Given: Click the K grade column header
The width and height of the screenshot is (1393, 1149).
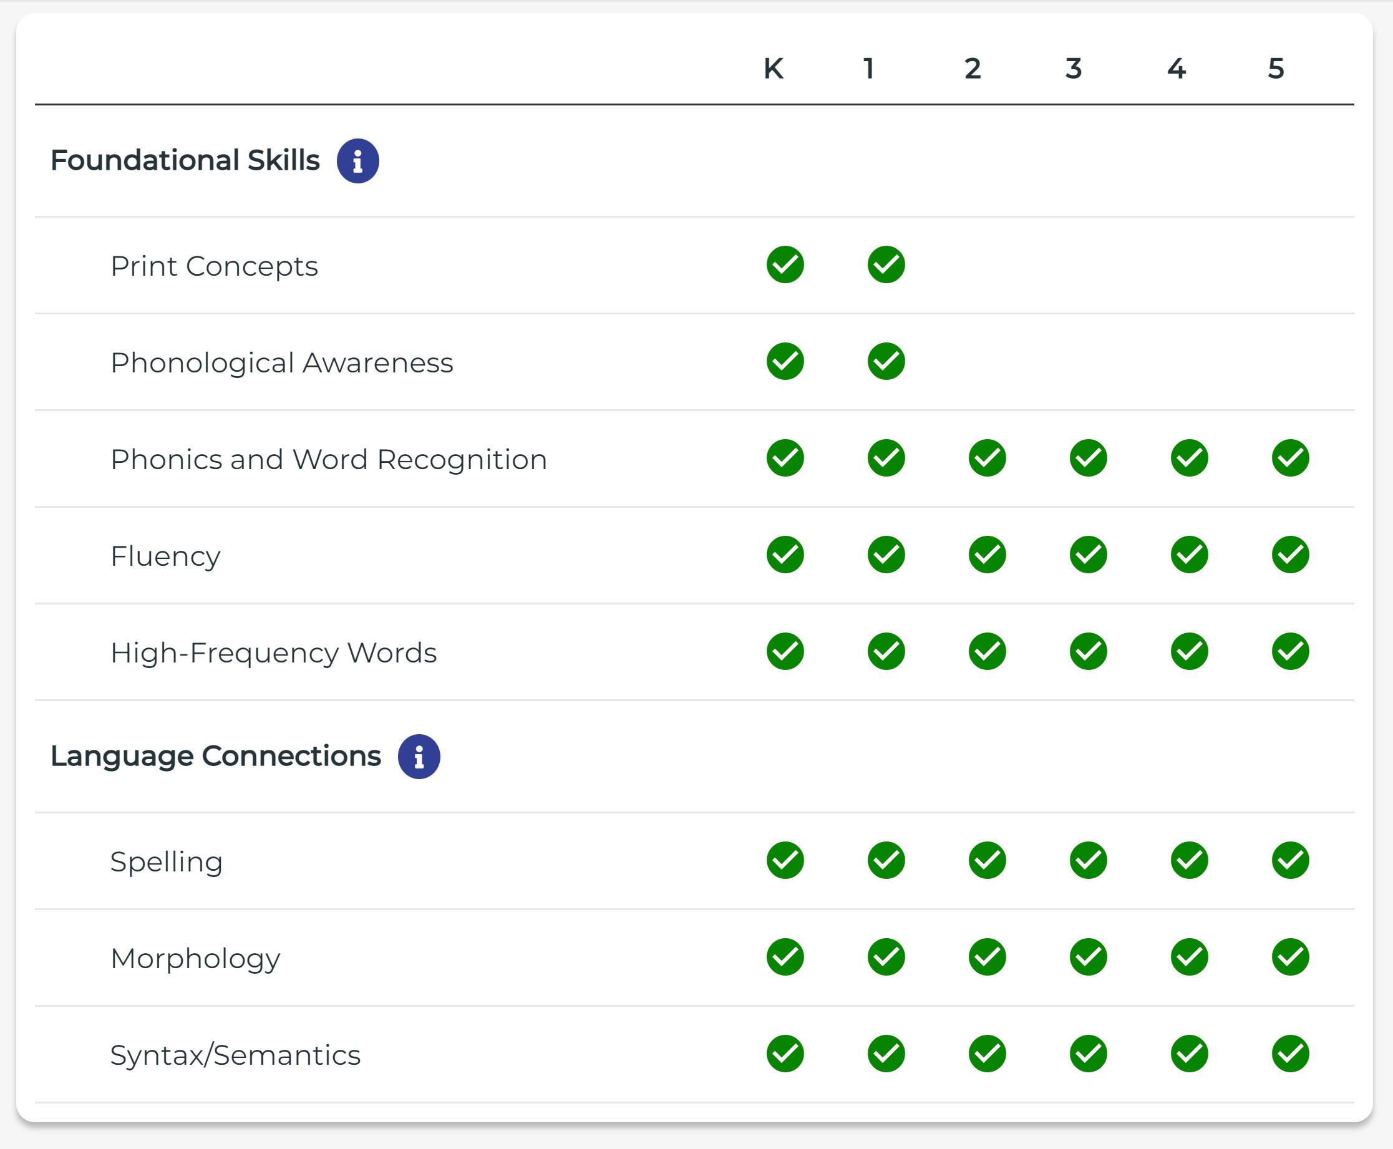Looking at the screenshot, I should [773, 69].
